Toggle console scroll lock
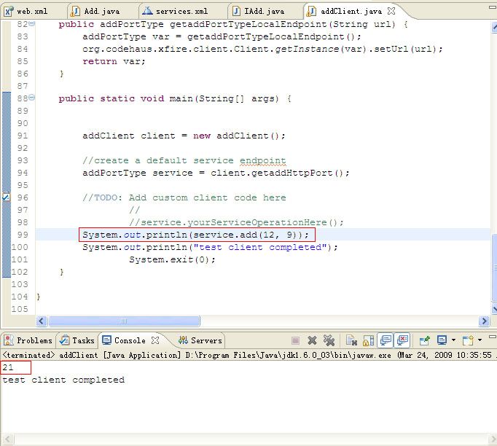The height and width of the screenshot is (446, 497). (368, 341)
